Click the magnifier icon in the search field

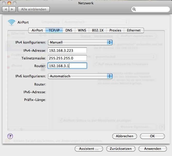pyautogui.click(x=134, y=9)
